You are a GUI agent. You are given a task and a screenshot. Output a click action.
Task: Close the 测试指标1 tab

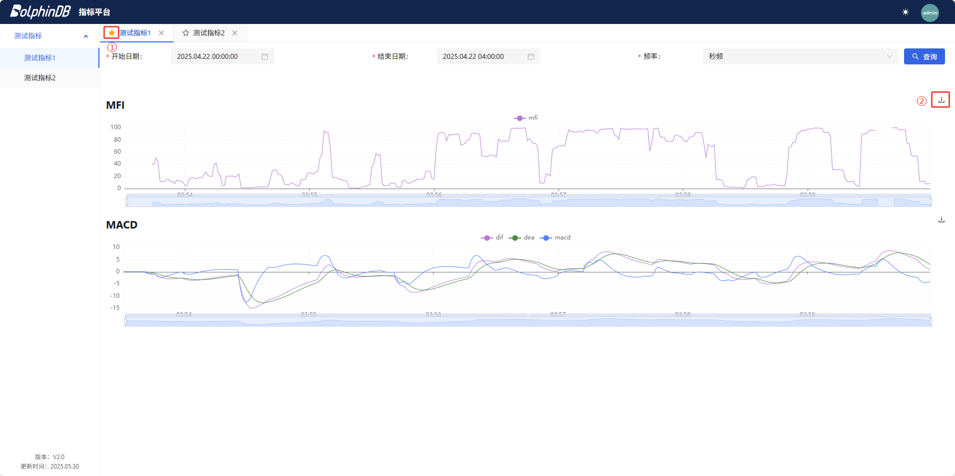point(161,33)
